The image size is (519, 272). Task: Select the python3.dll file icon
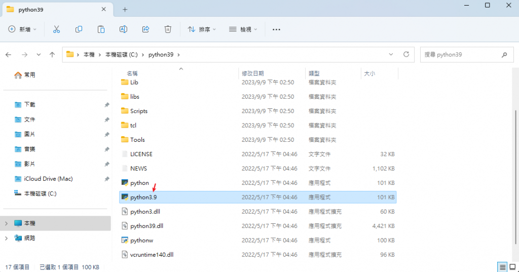(x=125, y=211)
